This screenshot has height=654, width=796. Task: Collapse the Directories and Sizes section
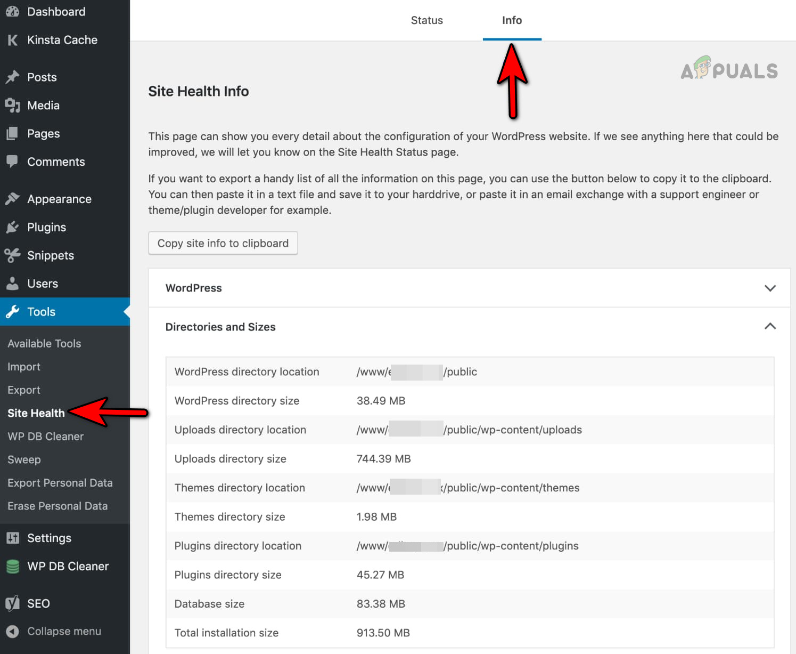click(x=770, y=327)
